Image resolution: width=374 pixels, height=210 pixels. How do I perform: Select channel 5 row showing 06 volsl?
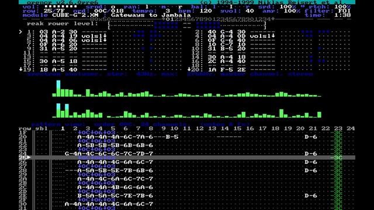(103, 40)
